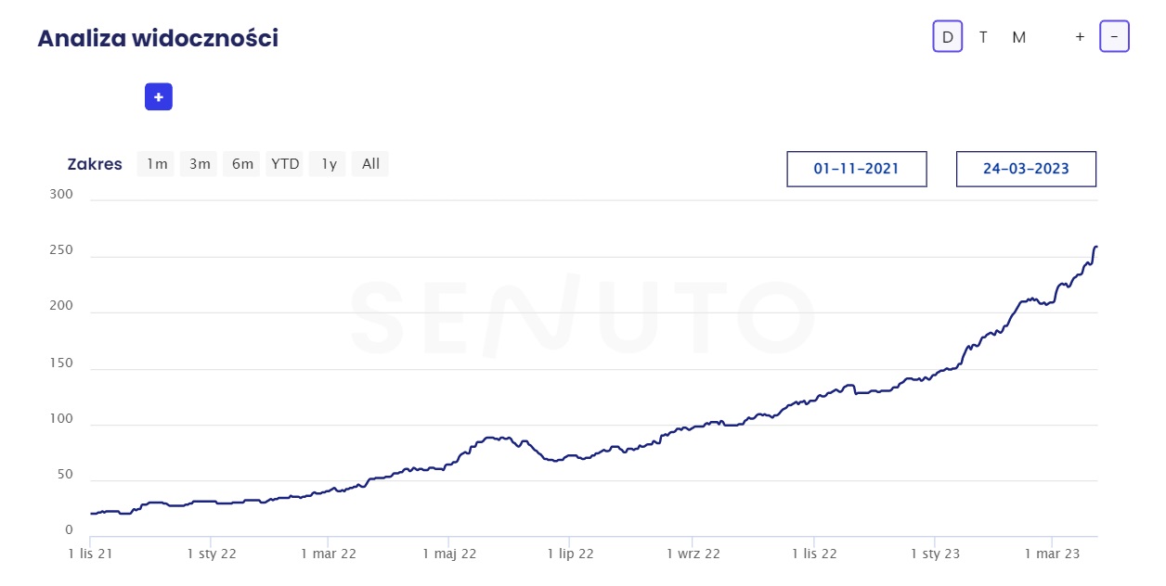
Task: Click the 1 wrz 22 axis label
Action: (x=693, y=554)
